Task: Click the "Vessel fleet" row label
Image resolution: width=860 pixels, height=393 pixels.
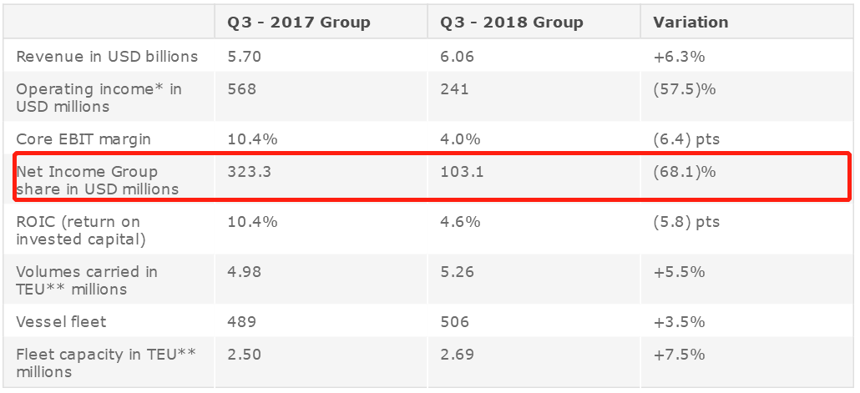Action: [61, 321]
